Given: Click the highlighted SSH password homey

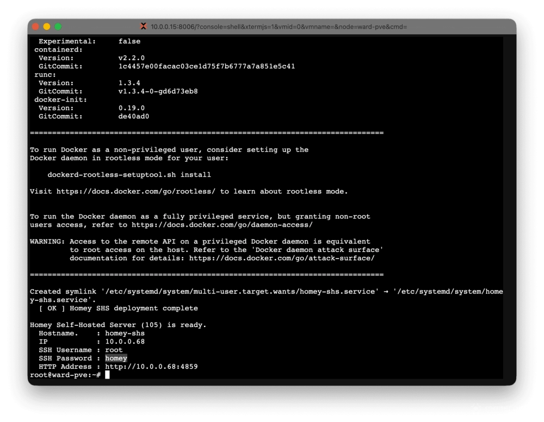Looking at the screenshot, I should (116, 358).
